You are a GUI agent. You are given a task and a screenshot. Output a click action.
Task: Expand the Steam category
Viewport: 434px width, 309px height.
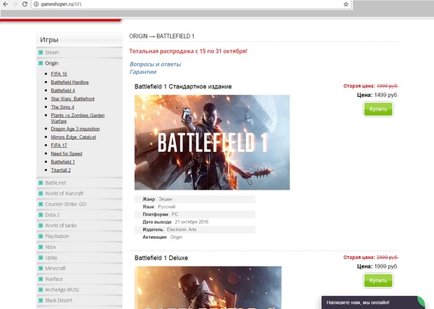click(x=52, y=52)
